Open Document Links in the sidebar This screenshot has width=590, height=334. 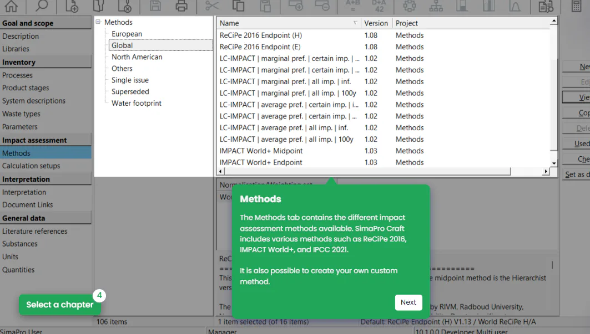[27, 205]
